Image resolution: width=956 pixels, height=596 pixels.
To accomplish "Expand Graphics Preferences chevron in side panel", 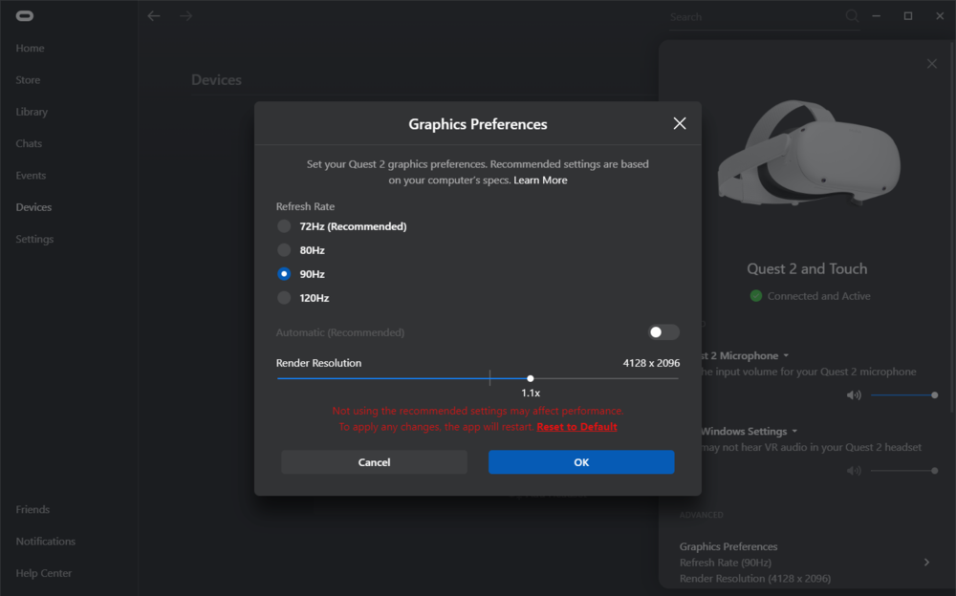I will [926, 563].
